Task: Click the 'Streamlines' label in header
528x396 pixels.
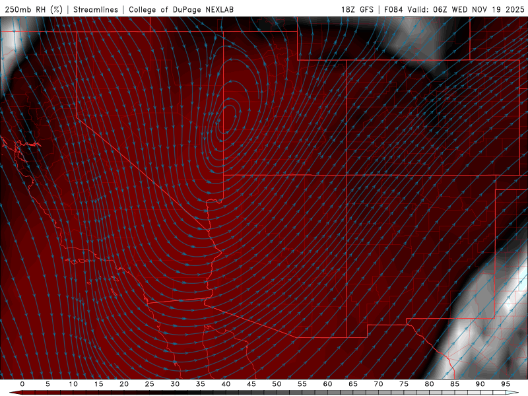Action: (96, 9)
